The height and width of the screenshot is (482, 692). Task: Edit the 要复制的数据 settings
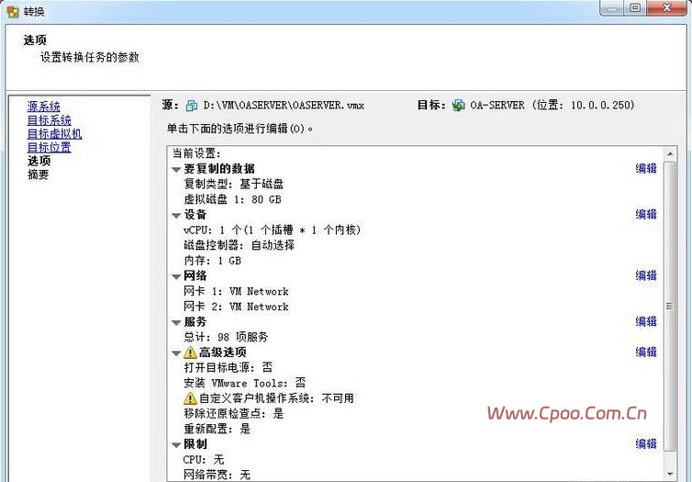pyautogui.click(x=646, y=168)
